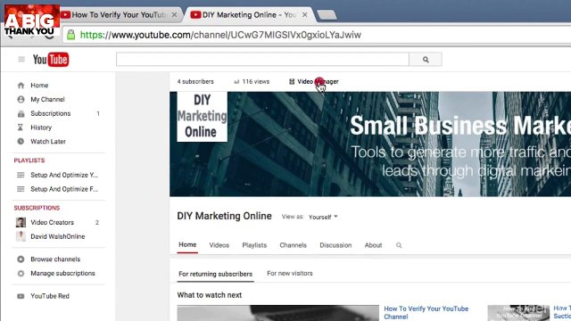
Task: Click the channel search magnifier icon
Action: (399, 245)
